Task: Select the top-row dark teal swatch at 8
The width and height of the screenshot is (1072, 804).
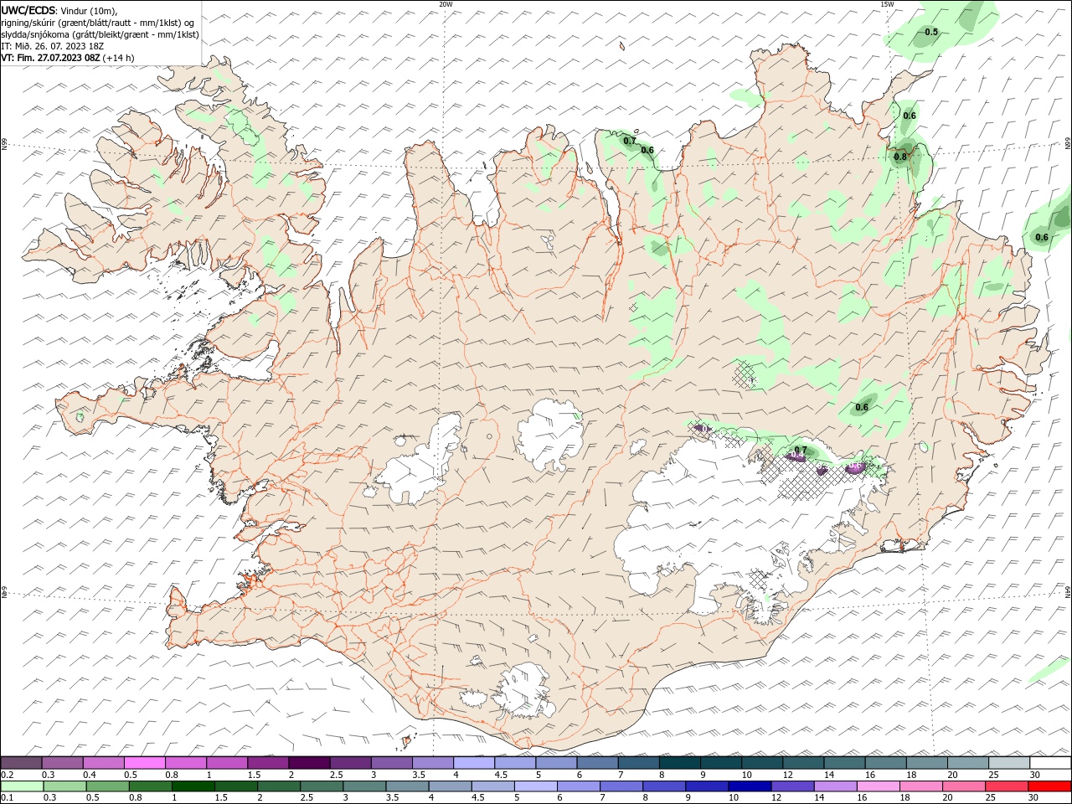Action: [x=680, y=763]
